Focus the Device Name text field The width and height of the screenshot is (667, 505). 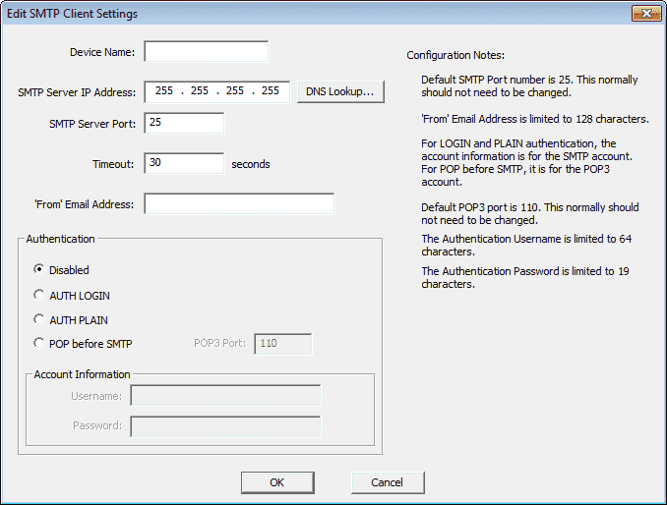point(207,51)
